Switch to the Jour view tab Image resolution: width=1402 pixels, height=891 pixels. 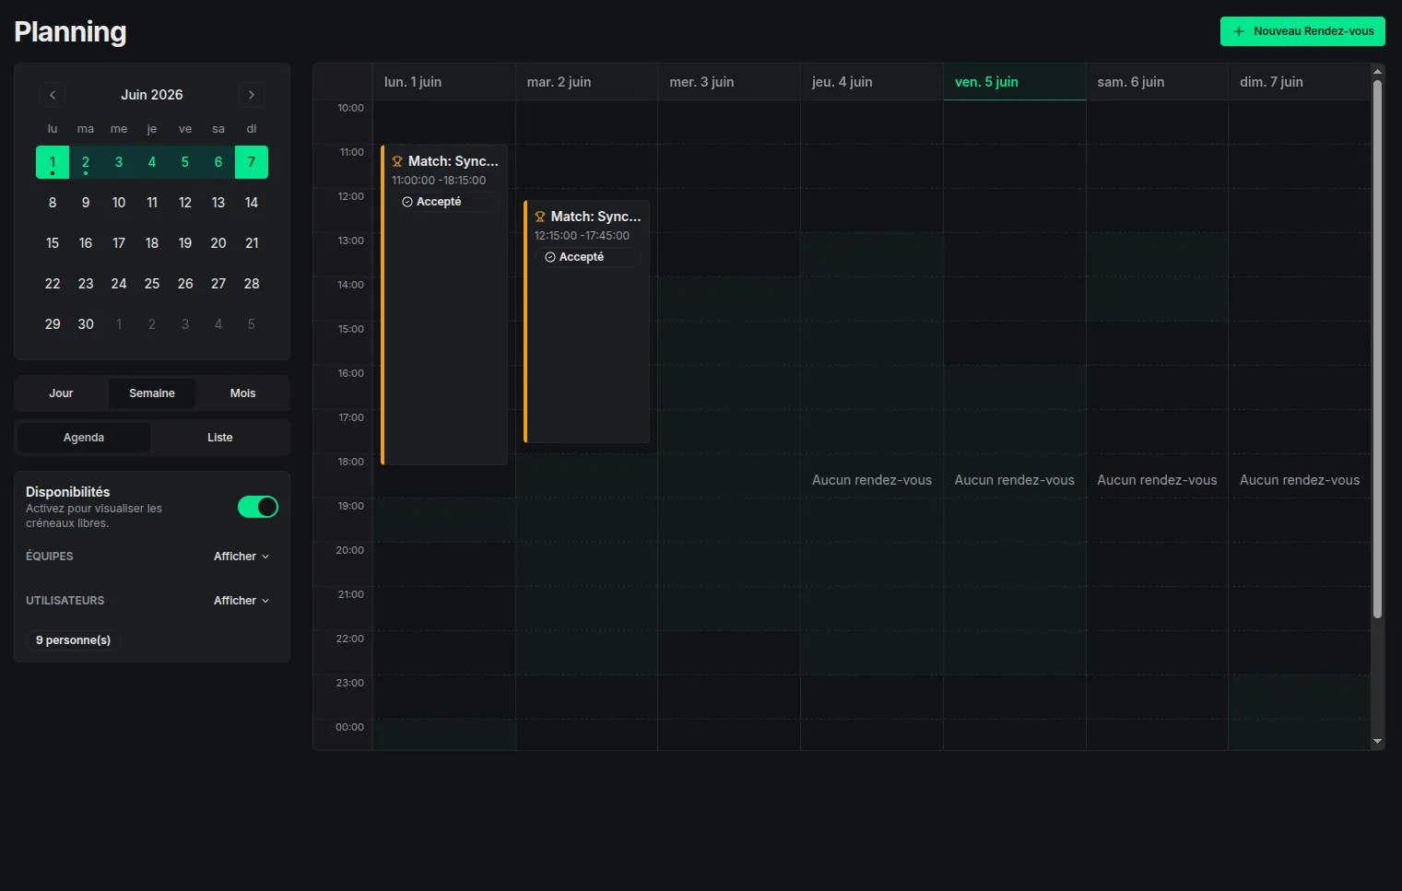tap(61, 393)
